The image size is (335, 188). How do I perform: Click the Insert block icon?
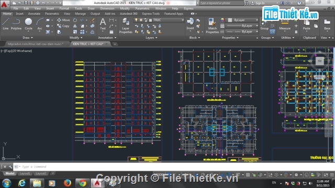(190, 24)
